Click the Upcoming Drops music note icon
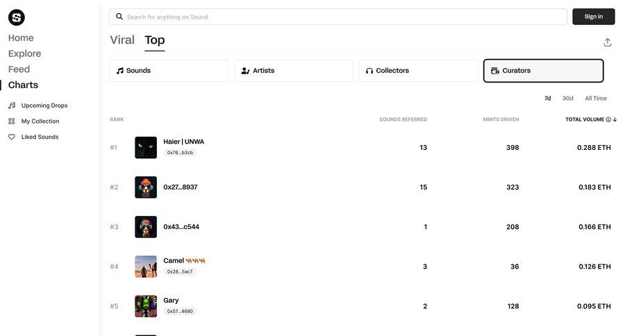 (12, 106)
